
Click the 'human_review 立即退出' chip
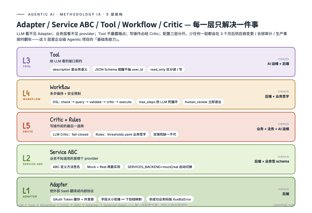click(203, 102)
